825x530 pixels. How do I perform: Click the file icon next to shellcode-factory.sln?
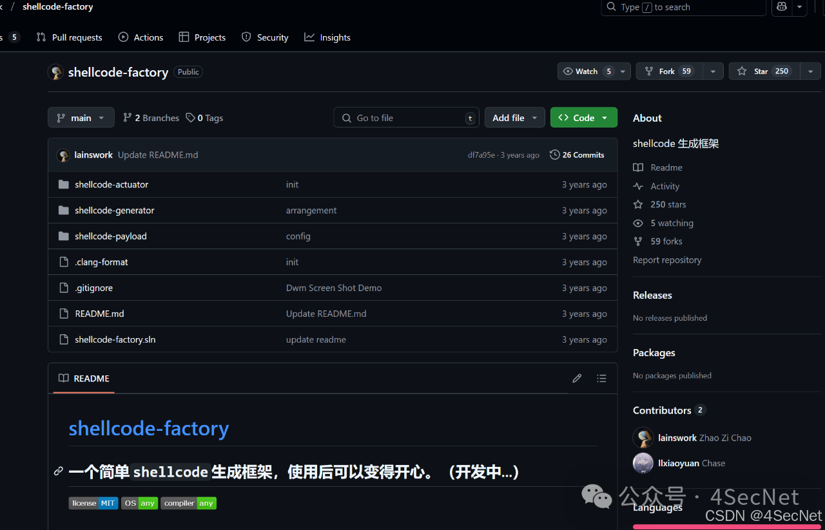coord(63,339)
